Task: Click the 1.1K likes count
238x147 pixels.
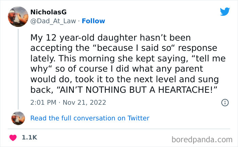Action: coord(29,138)
